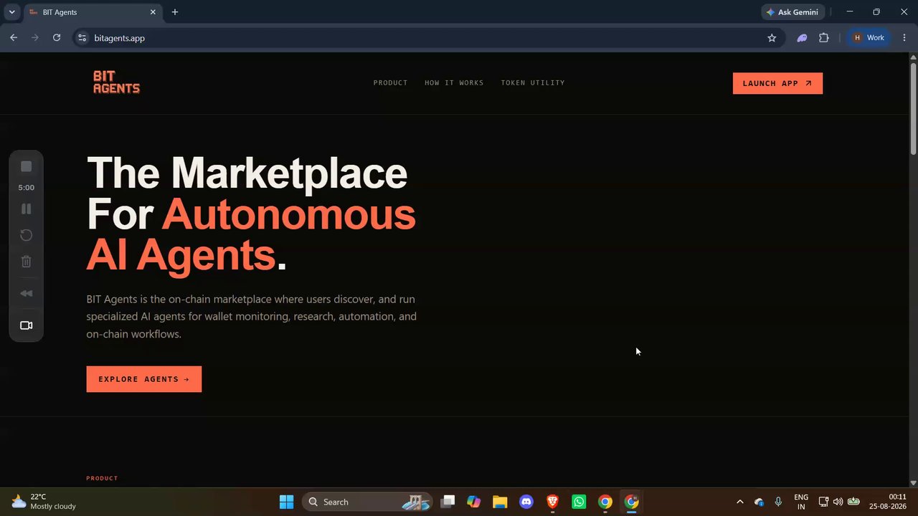Show hidden system tray icons
The height and width of the screenshot is (516, 918).
point(739,502)
